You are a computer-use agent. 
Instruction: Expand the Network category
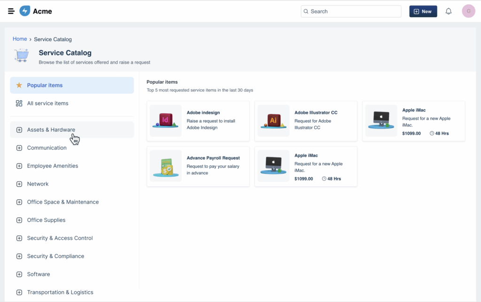click(x=19, y=184)
